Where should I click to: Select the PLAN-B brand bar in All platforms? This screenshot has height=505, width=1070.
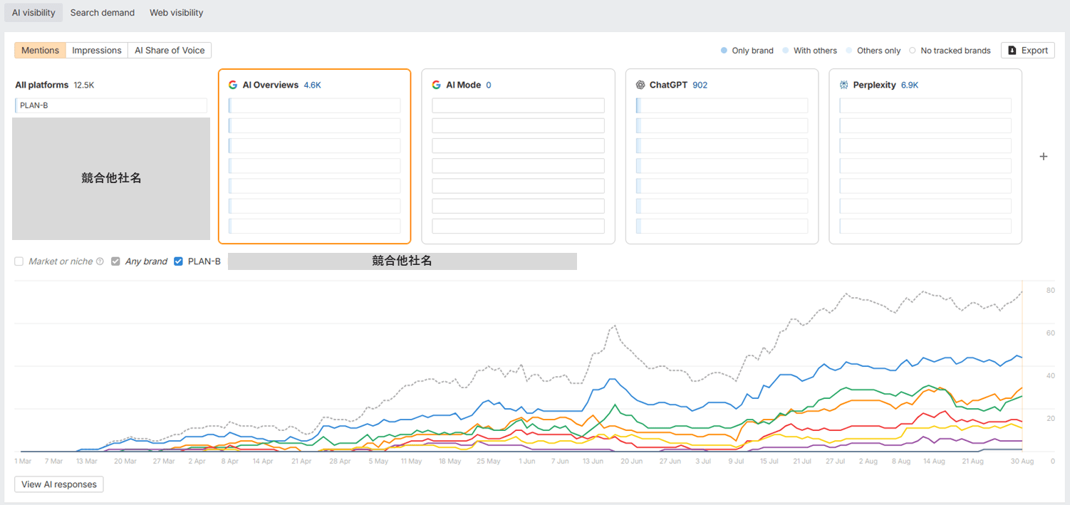[111, 105]
